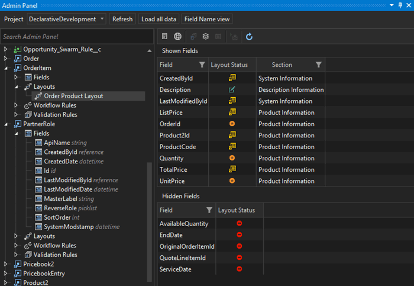Click the Field Name view button
Screen dimensions: 414x286
(207, 19)
